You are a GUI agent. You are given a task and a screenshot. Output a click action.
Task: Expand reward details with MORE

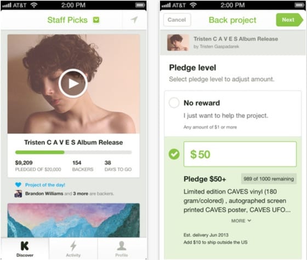coord(241,221)
